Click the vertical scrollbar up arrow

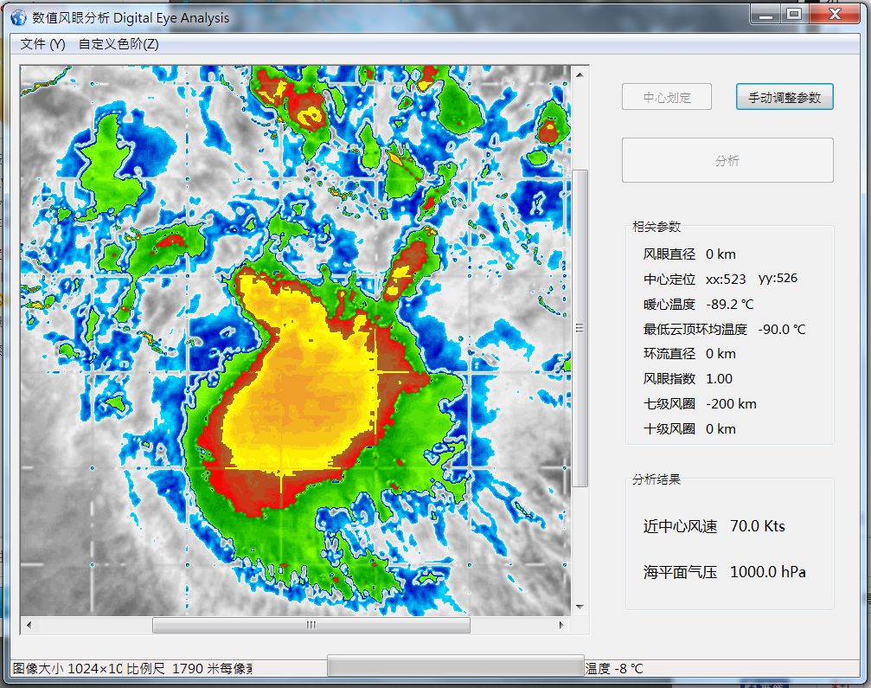tap(581, 76)
